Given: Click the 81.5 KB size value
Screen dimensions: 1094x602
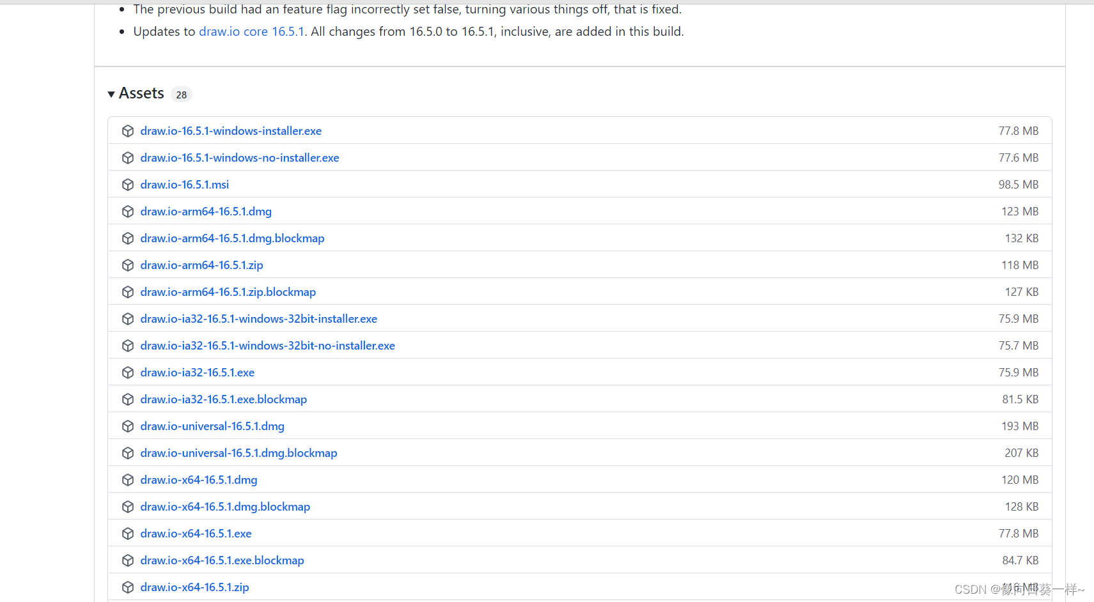Looking at the screenshot, I should point(1020,399).
